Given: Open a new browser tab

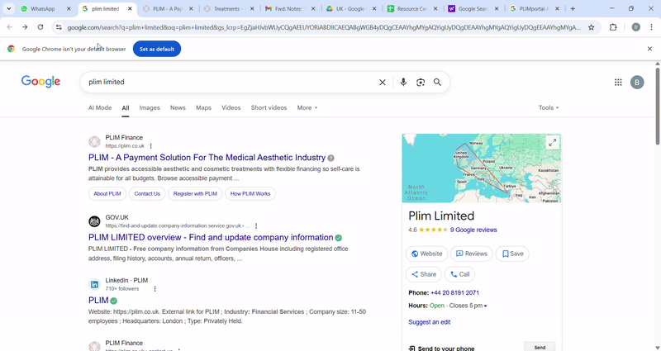Looking at the screenshot, I should point(573,8).
